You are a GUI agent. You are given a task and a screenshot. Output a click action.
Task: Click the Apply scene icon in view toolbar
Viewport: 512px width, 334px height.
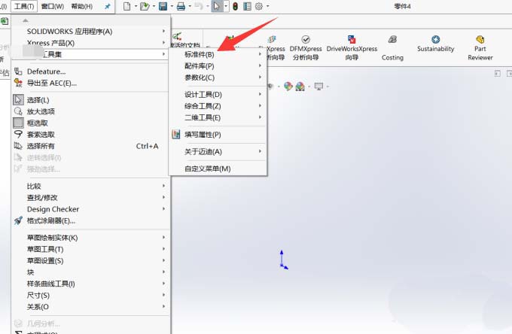pos(300,86)
